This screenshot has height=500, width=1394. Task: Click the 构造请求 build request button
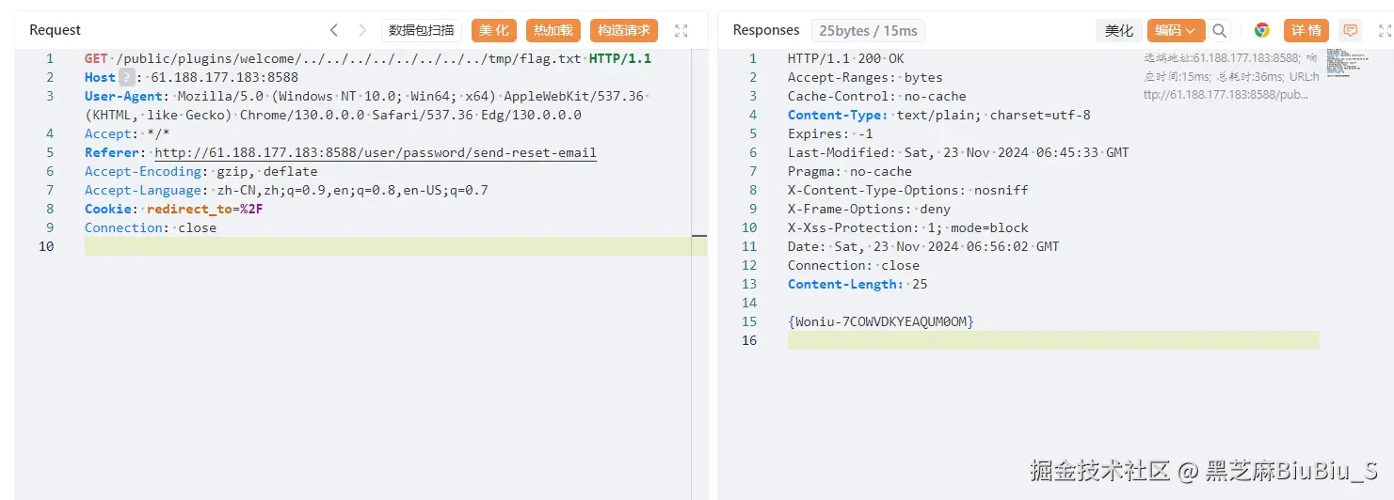[624, 31]
